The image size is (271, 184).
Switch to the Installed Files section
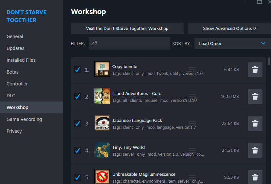[x=21, y=60]
